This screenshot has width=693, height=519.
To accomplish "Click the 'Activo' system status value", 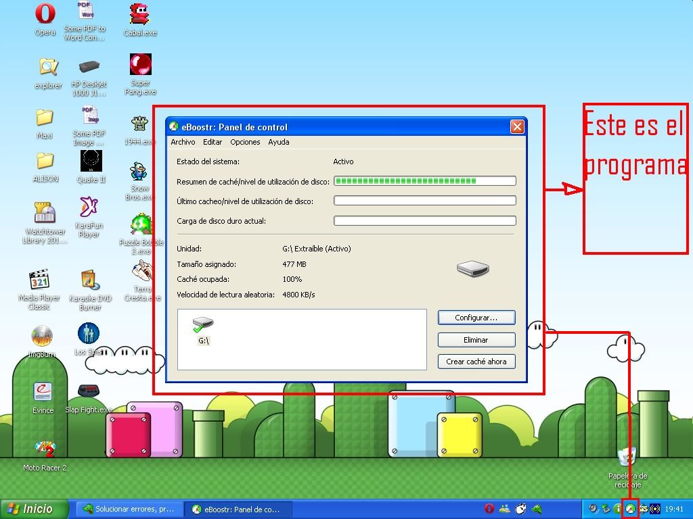I will point(343,162).
